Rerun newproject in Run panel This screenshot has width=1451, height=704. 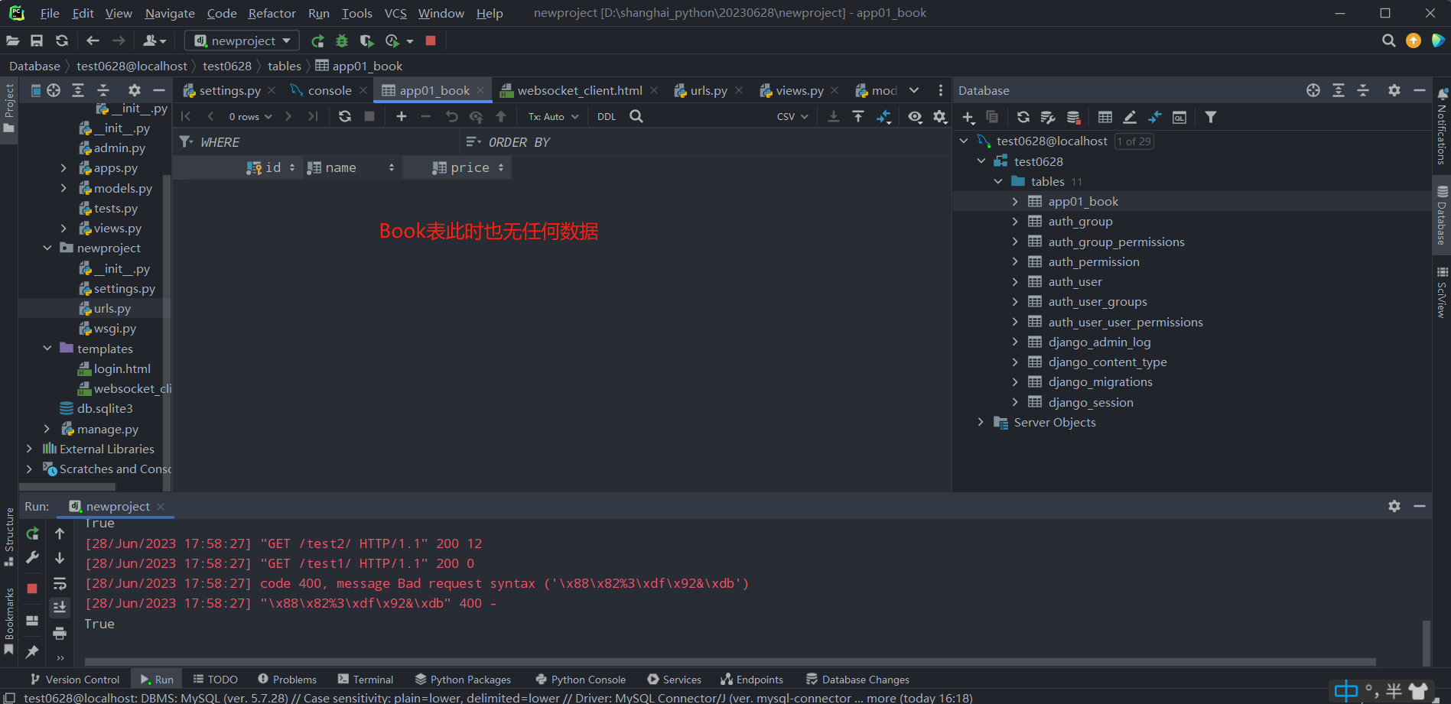pos(32,534)
